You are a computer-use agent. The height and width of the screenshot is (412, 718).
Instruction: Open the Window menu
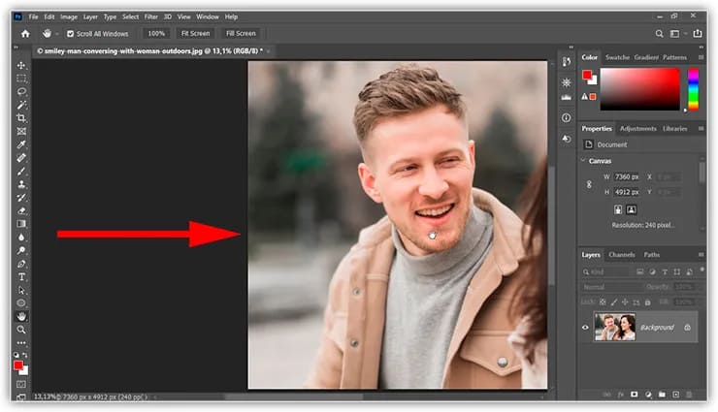click(208, 16)
